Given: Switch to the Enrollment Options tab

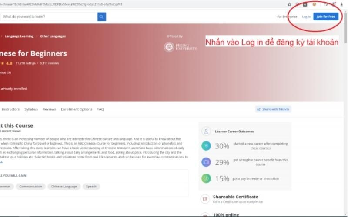Looking at the screenshot, I should click(x=77, y=109).
